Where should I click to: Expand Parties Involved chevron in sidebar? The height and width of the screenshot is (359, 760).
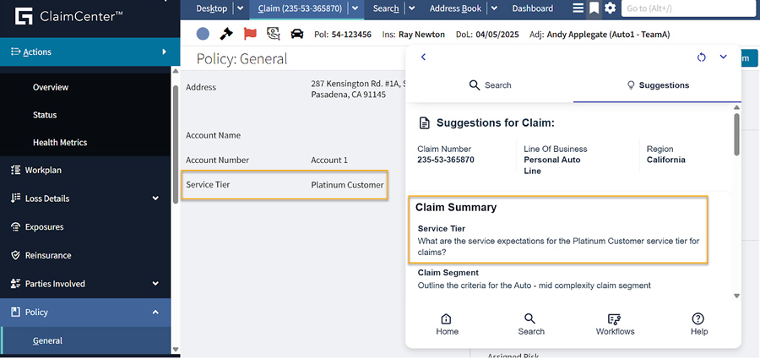click(155, 283)
